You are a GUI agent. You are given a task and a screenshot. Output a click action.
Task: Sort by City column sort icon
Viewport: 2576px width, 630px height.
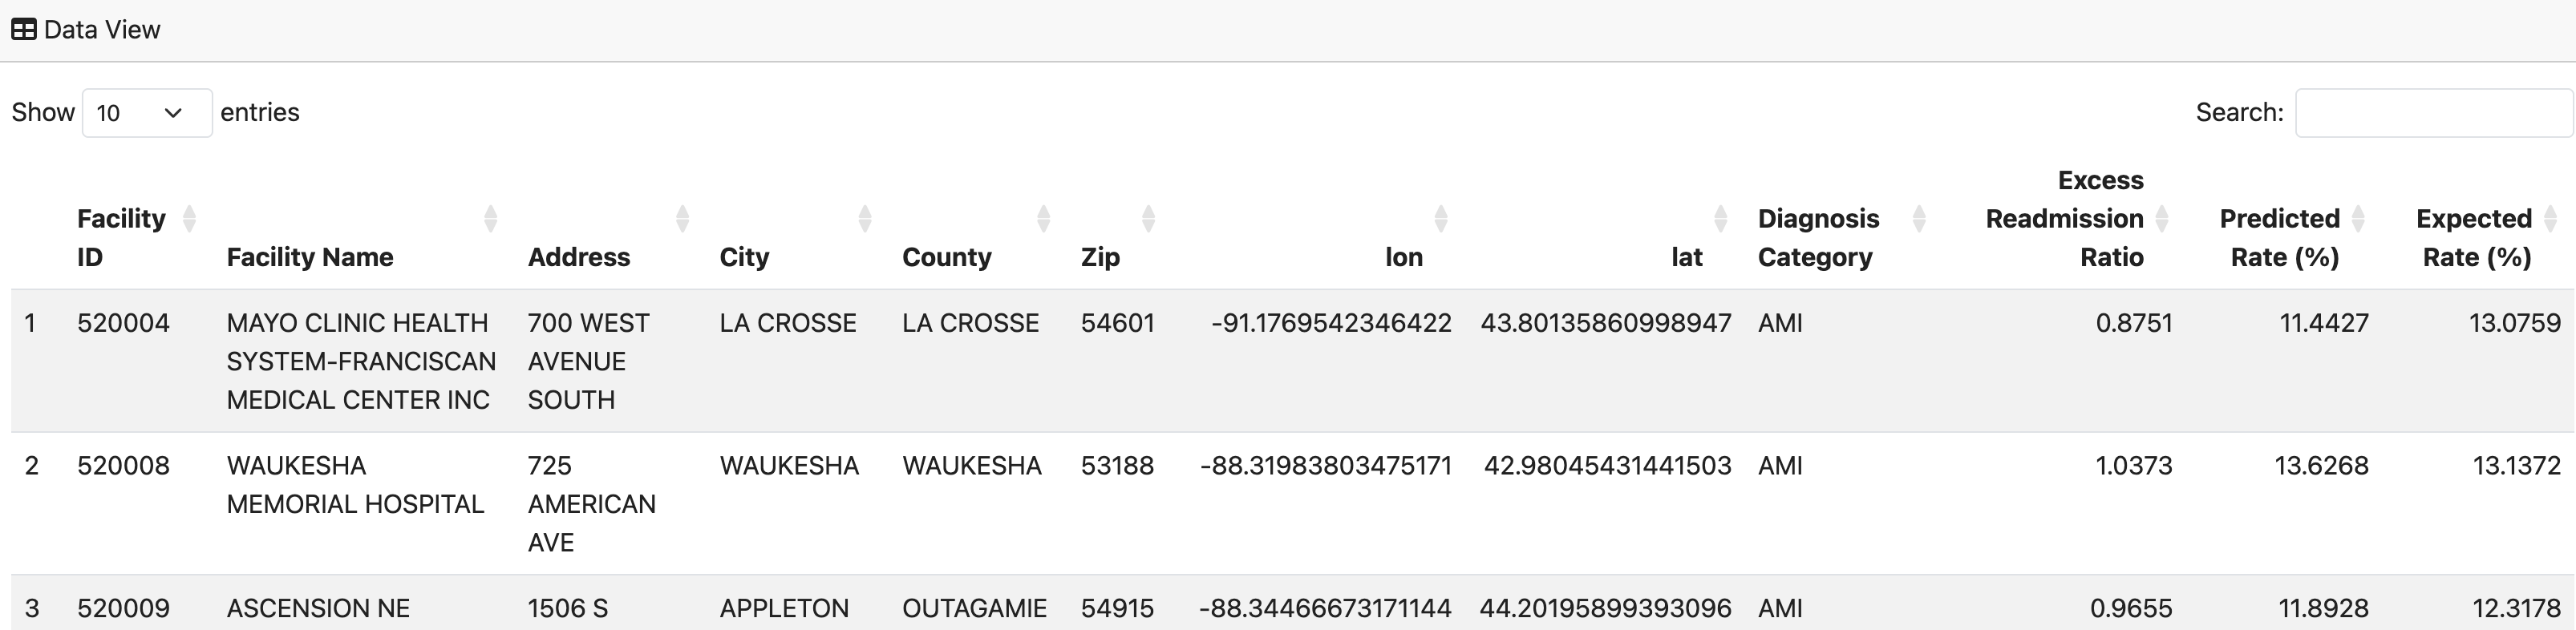[865, 219]
